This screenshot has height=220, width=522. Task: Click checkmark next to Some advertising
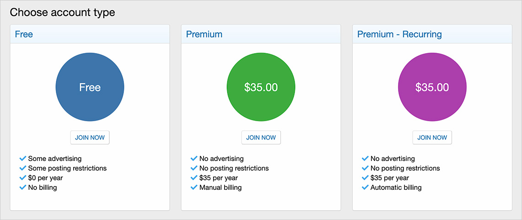[23, 158]
